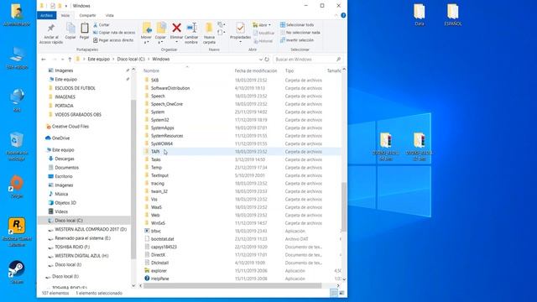Viewport: 537px width, 302px height.
Task: Click the help question mark icon
Action: click(x=343, y=15)
